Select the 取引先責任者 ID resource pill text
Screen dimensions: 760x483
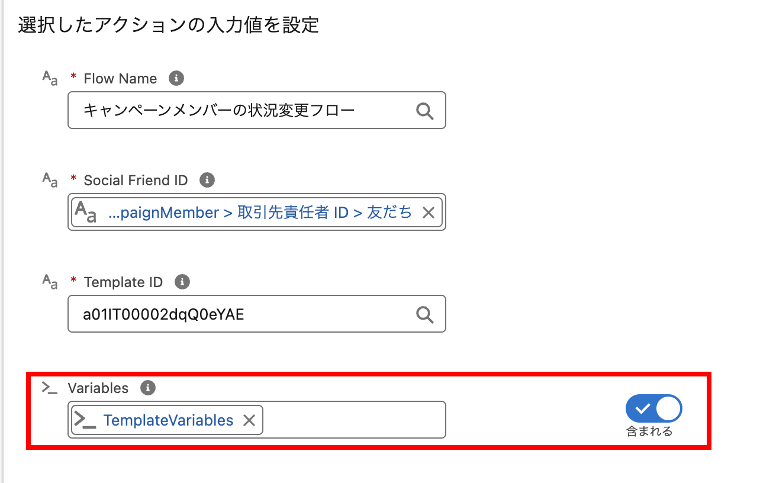260,213
